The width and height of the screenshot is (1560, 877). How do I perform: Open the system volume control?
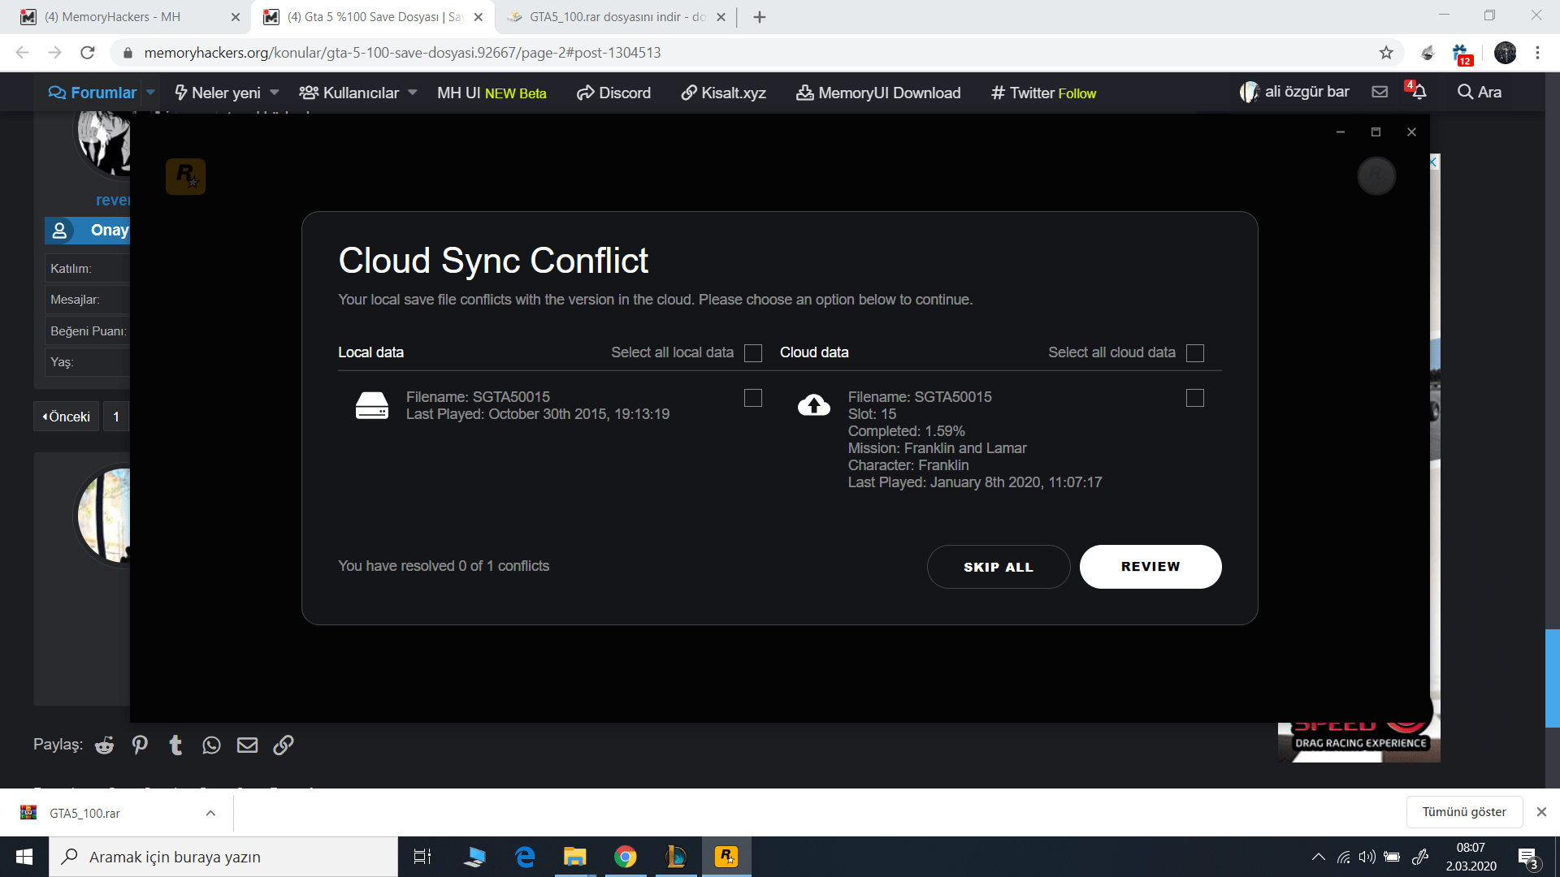pyautogui.click(x=1367, y=857)
